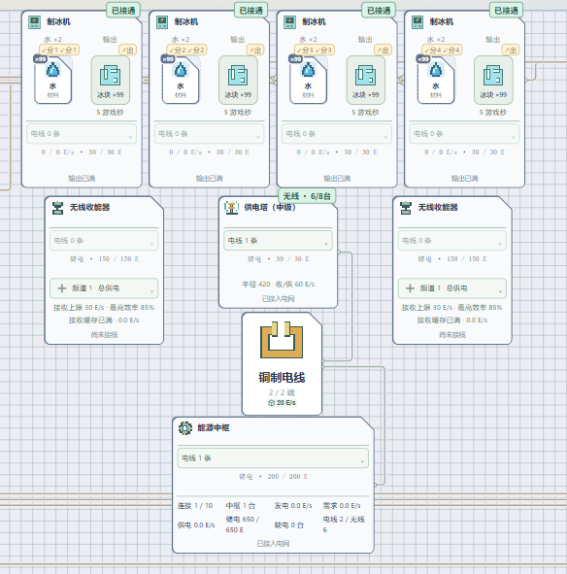
Task: Click the 制冰机 icon on the 分2 ice maker
Action: tap(162, 22)
